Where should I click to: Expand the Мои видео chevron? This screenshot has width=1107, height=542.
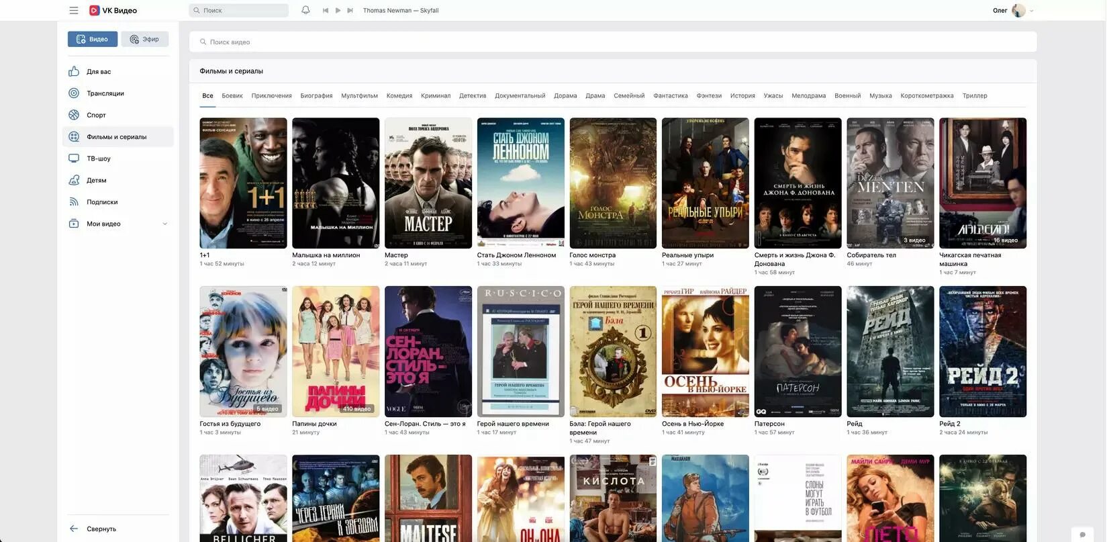(164, 224)
